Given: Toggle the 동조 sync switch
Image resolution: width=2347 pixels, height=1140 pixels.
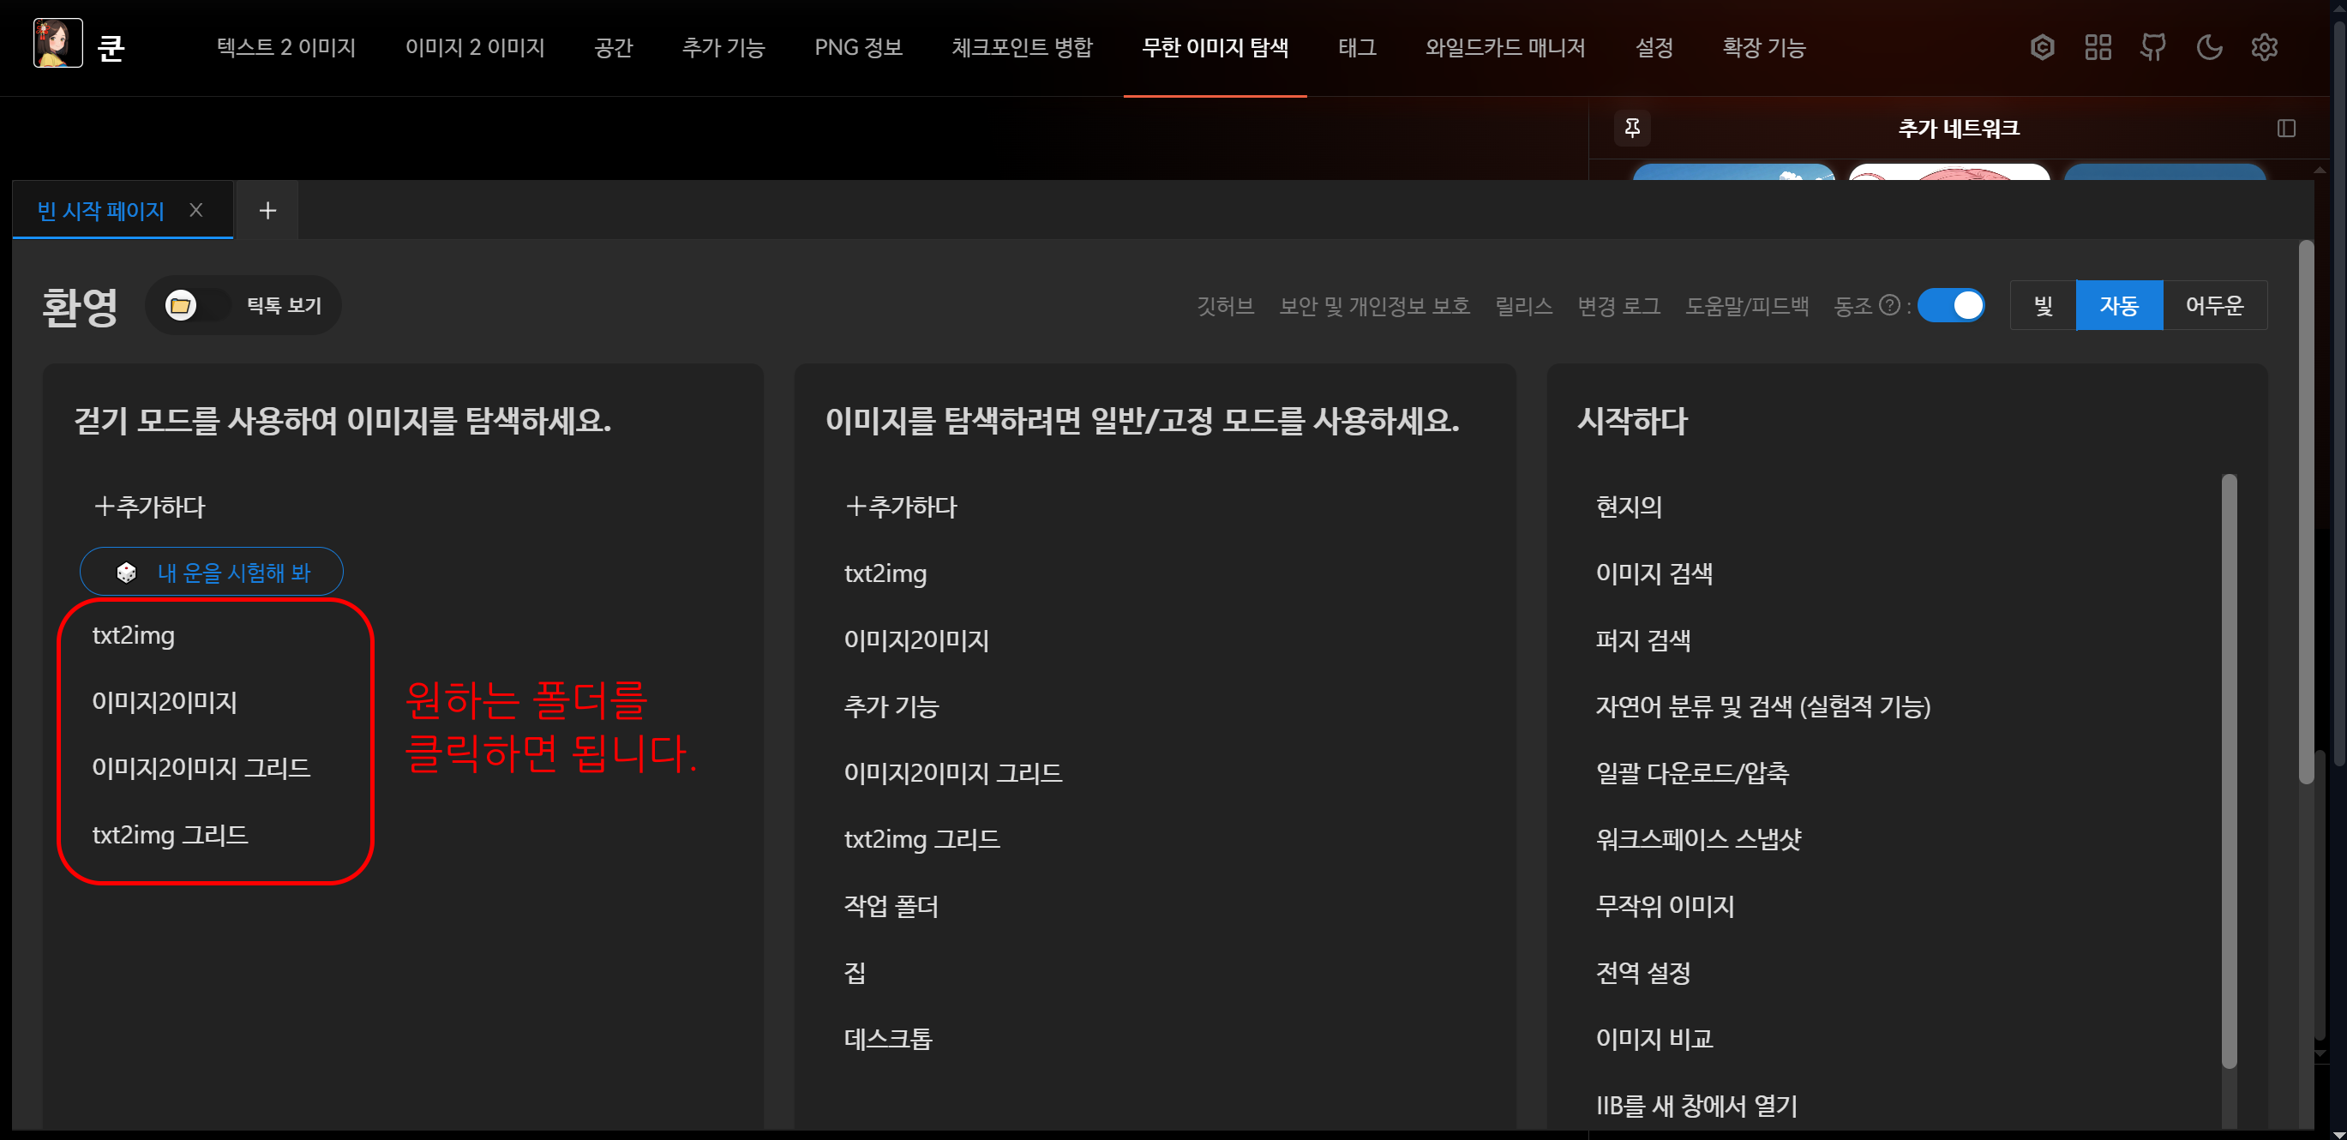Looking at the screenshot, I should pyautogui.click(x=1951, y=305).
